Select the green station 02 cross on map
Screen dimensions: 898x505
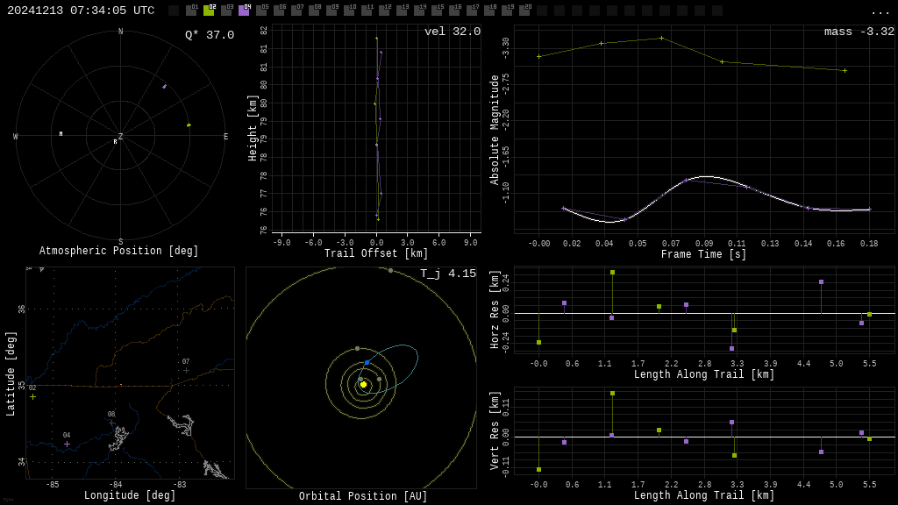coord(33,396)
